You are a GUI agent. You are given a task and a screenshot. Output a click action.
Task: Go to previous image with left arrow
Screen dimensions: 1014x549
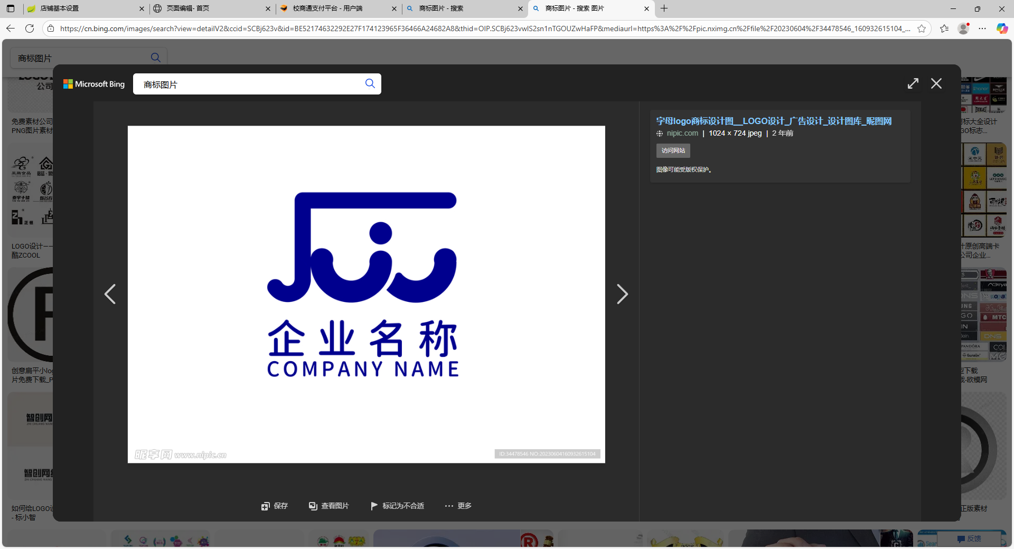[110, 294]
